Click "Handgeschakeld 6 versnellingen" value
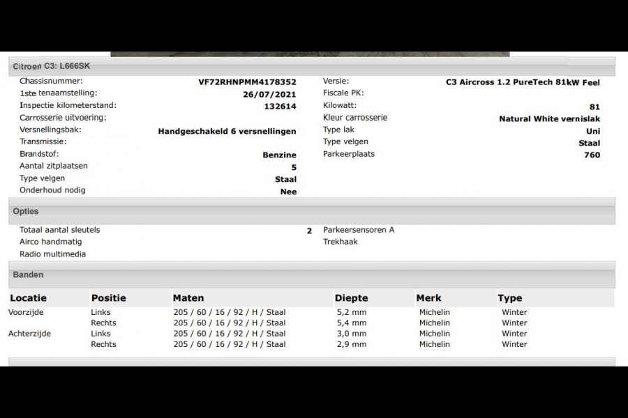This screenshot has height=418, width=628. (227, 131)
